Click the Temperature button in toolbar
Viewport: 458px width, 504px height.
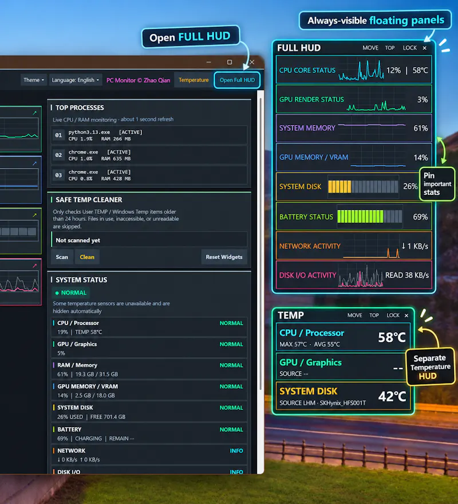tap(194, 80)
